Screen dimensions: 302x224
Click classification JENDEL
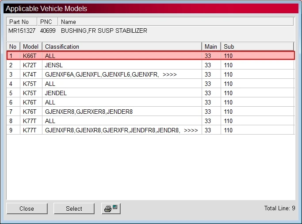pos(56,93)
